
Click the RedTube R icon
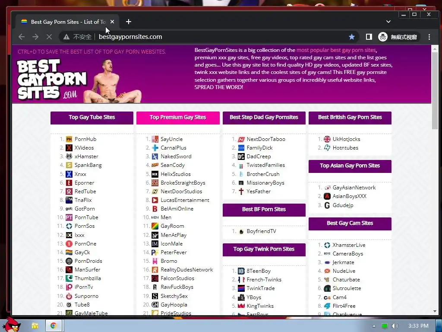click(x=69, y=192)
